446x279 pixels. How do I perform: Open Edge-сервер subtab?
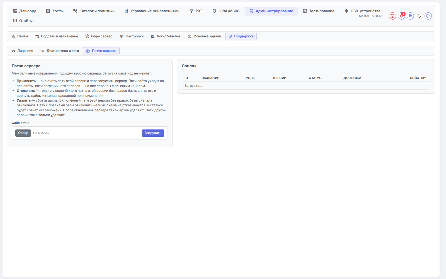point(99,36)
